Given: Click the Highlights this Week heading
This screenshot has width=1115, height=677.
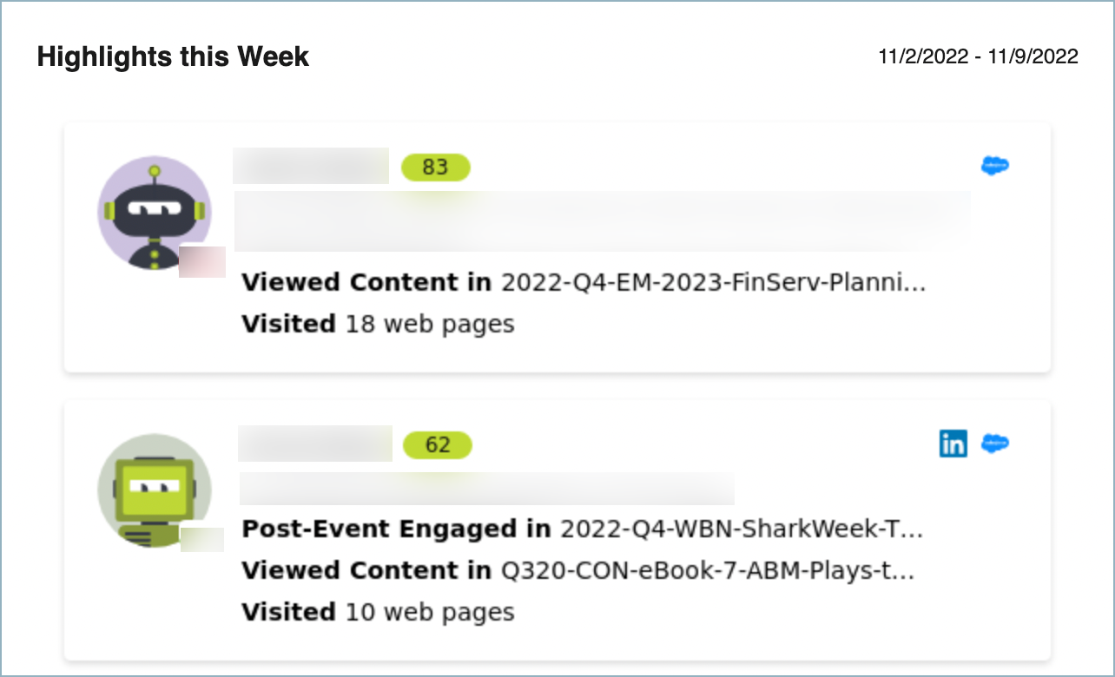Looking at the screenshot, I should 173,57.
